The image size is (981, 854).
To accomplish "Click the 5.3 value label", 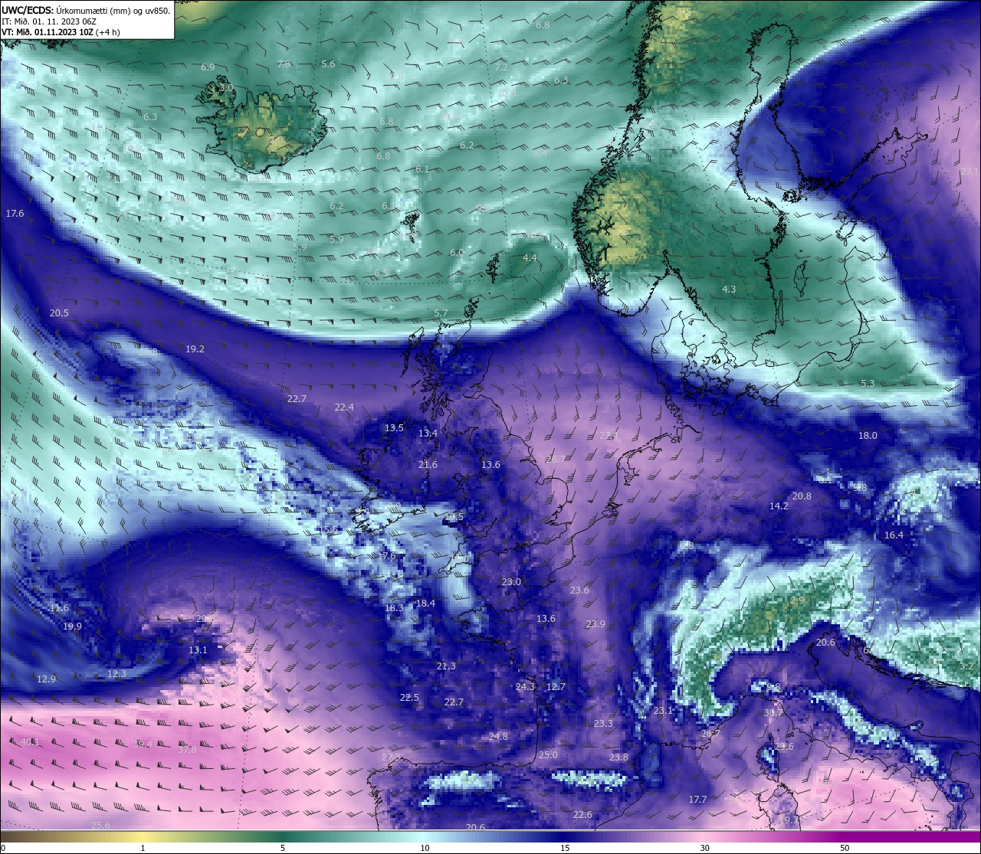I will click(x=868, y=384).
